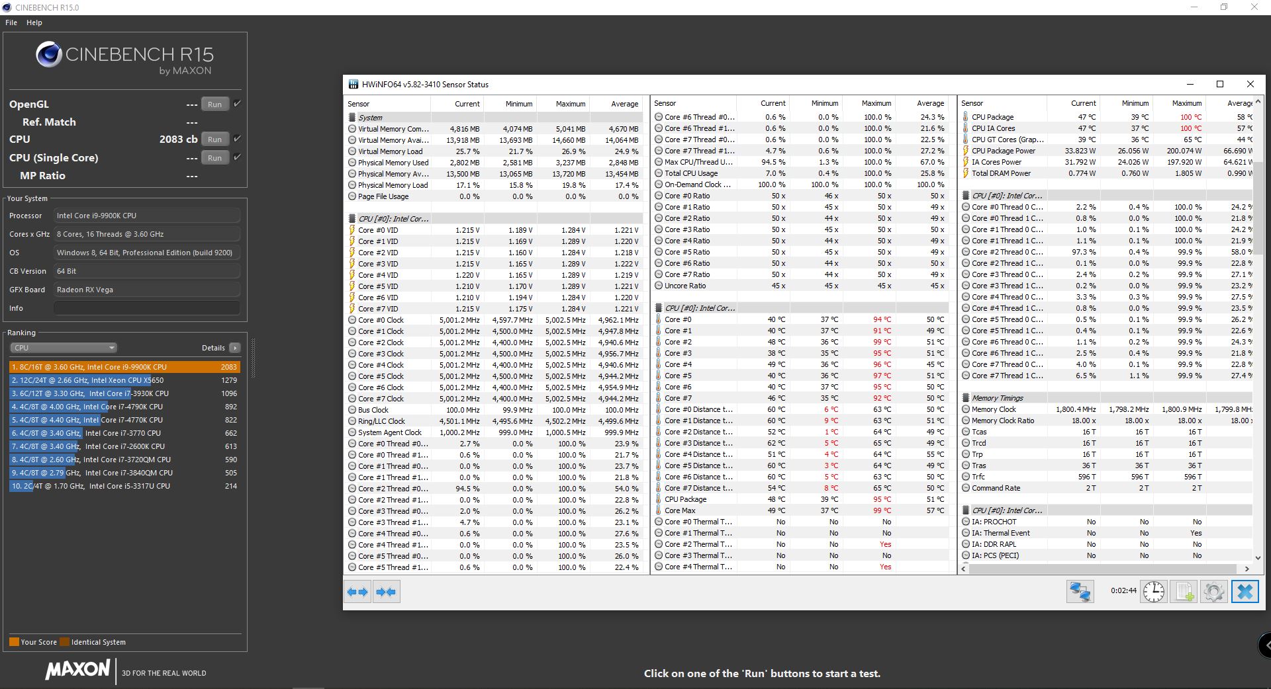1271x689 pixels.
Task: Select the System Agent Clock sensor row
Action: [494, 432]
